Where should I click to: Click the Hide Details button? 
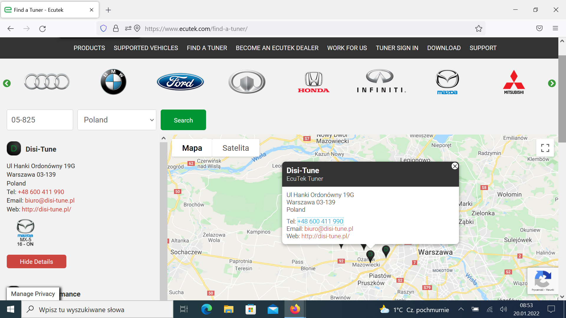37,261
